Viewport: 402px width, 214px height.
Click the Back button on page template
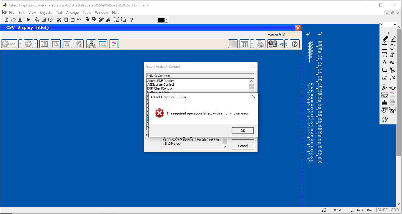tap(9, 44)
